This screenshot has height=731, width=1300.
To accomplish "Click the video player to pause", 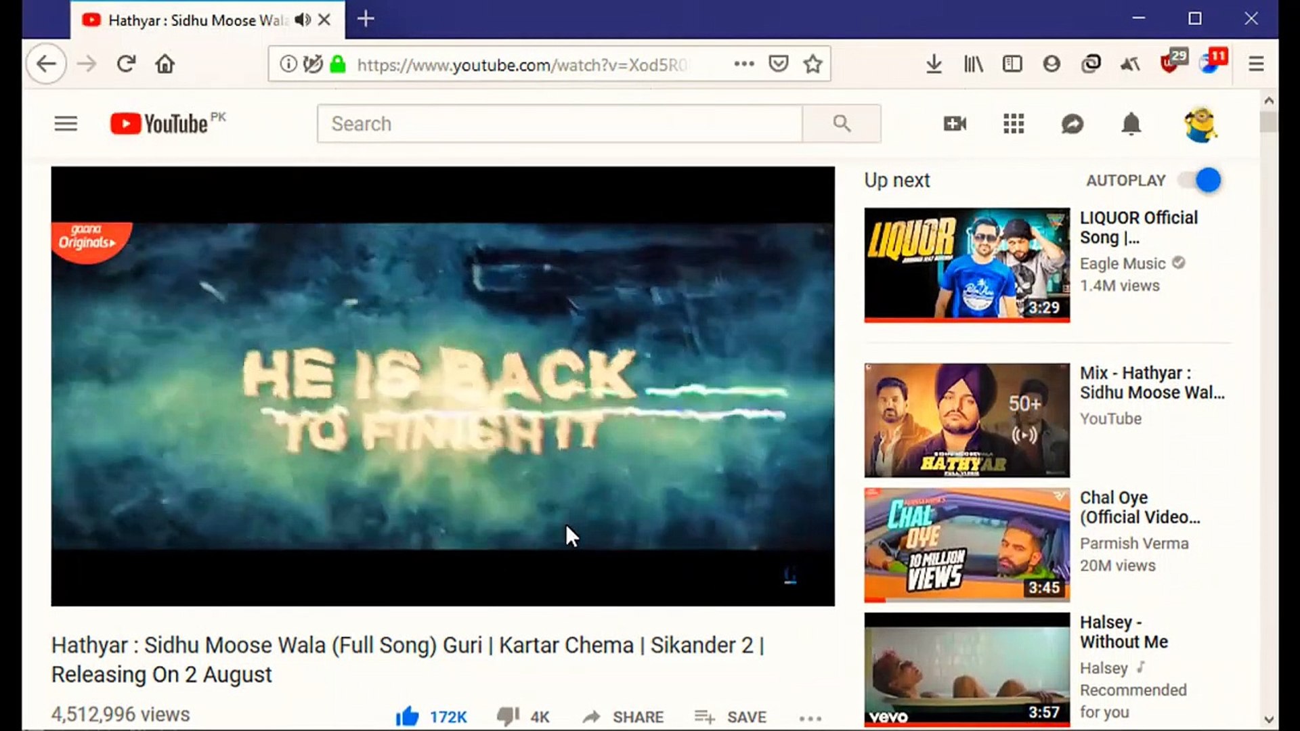I will click(x=443, y=386).
